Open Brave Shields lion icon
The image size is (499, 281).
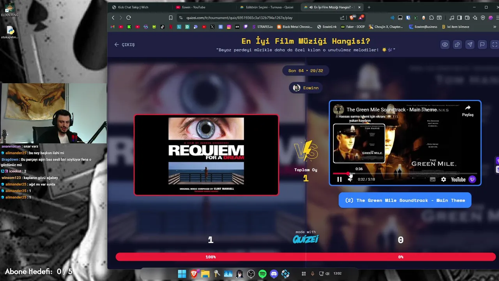point(352,18)
